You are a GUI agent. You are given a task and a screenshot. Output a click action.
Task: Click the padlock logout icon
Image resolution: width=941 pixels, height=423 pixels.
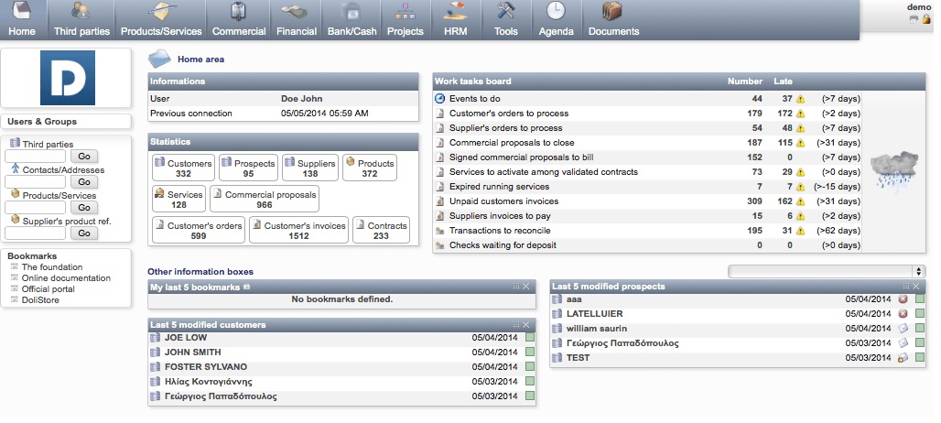[926, 20]
